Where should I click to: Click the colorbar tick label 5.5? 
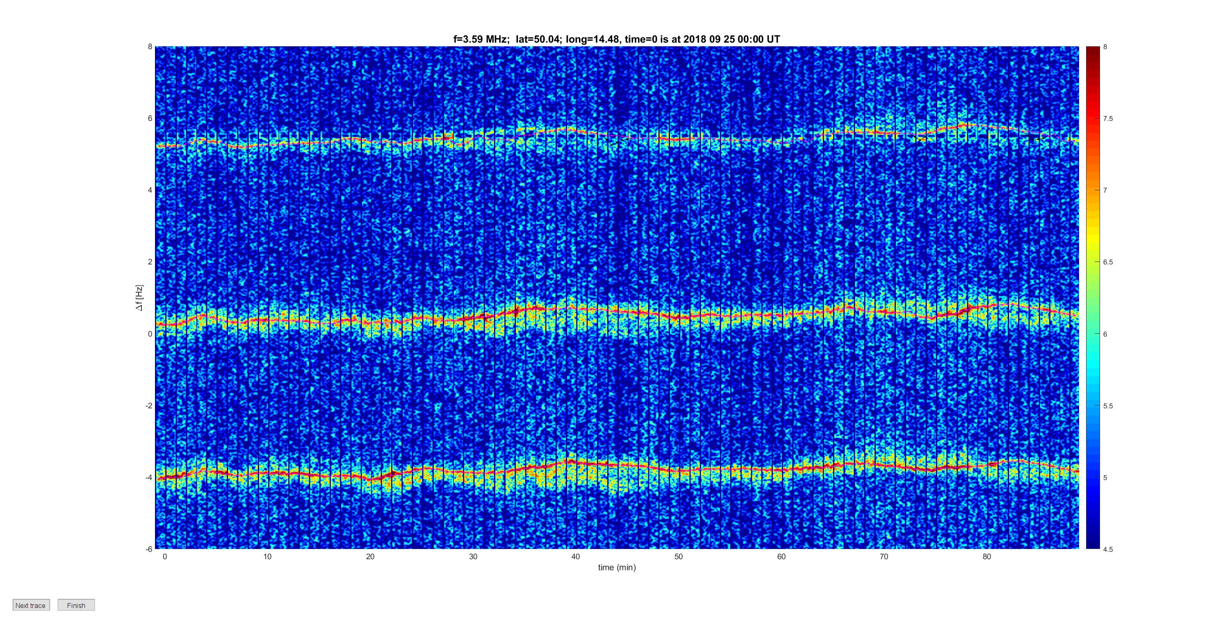[x=1107, y=406]
